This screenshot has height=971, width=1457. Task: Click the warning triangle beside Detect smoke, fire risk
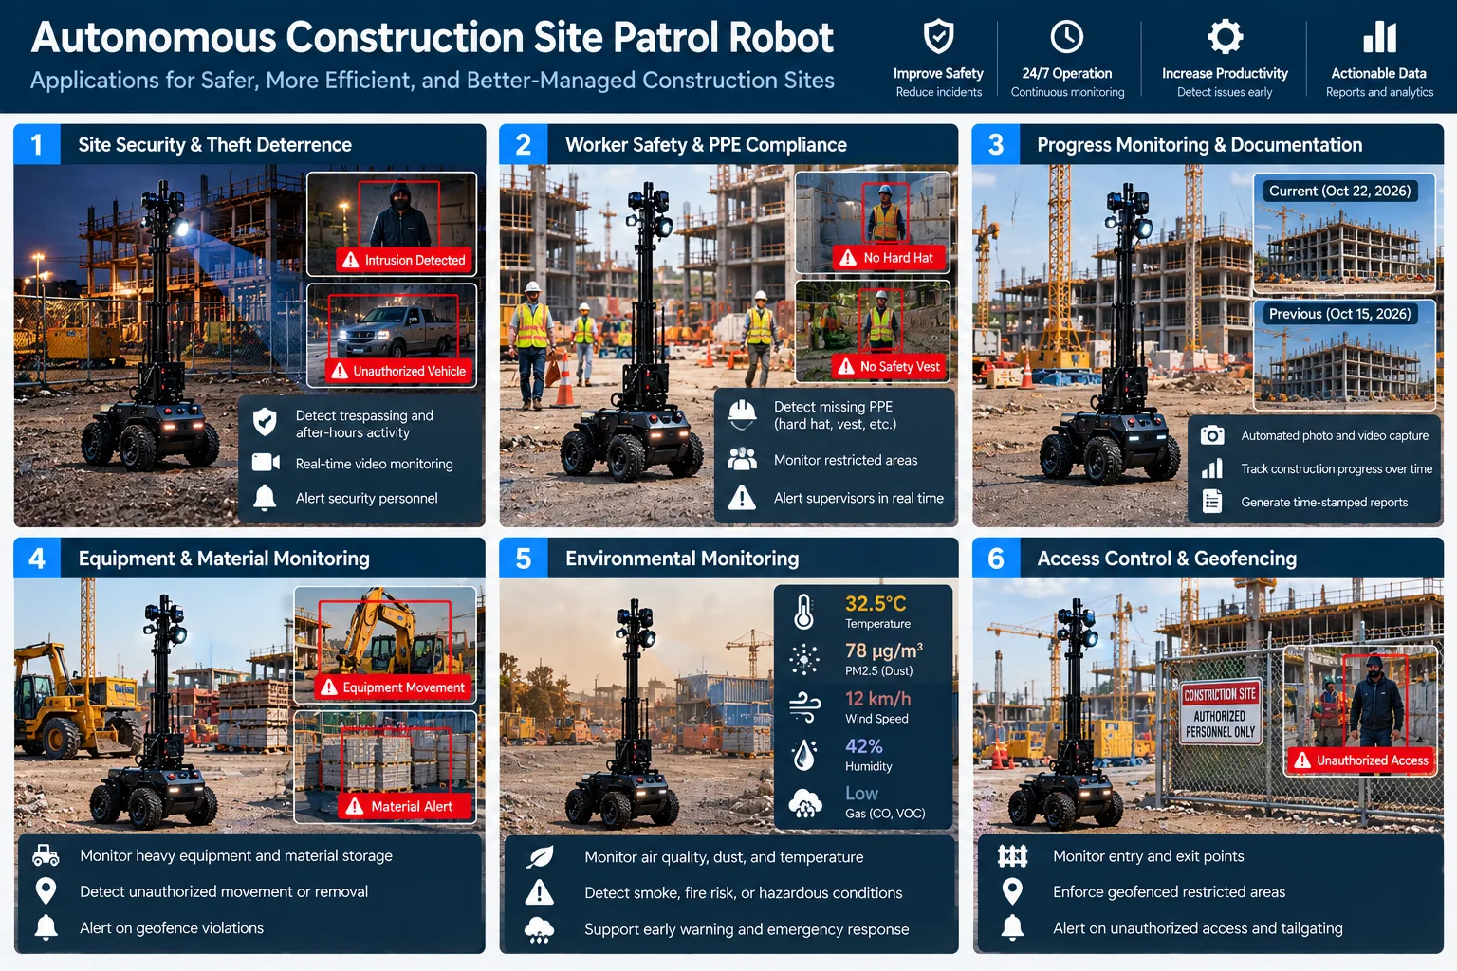pyautogui.click(x=540, y=892)
